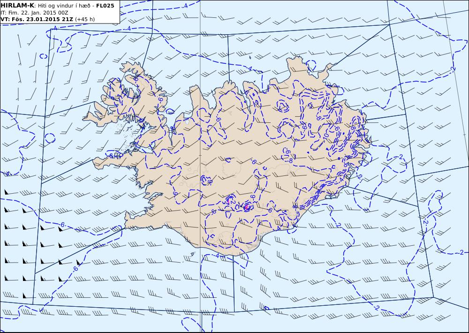Click the '(+45 h)' forecast offset text
Screen dimensions: 469x333
84,19
